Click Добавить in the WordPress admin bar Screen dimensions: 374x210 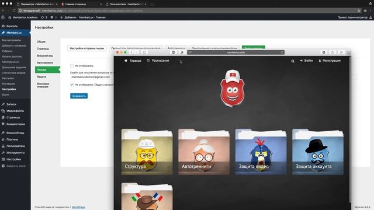[x=68, y=17]
